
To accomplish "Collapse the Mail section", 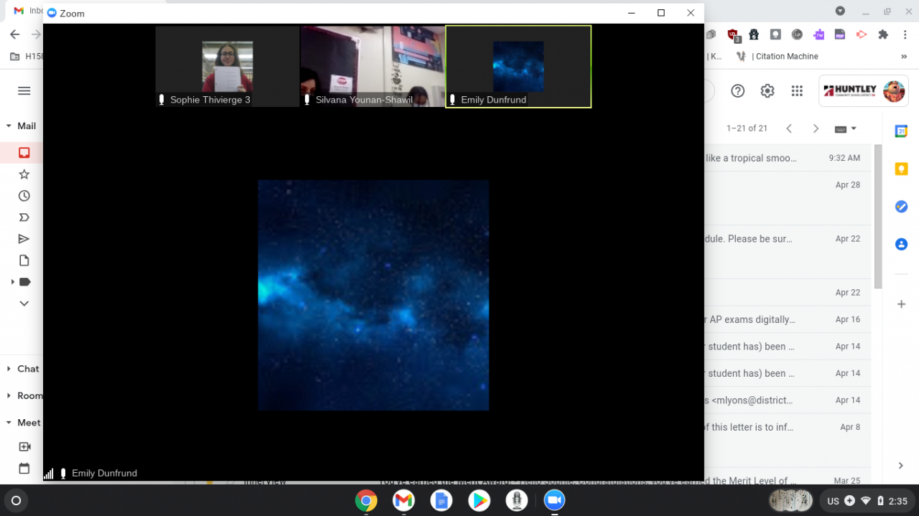I will (x=9, y=126).
